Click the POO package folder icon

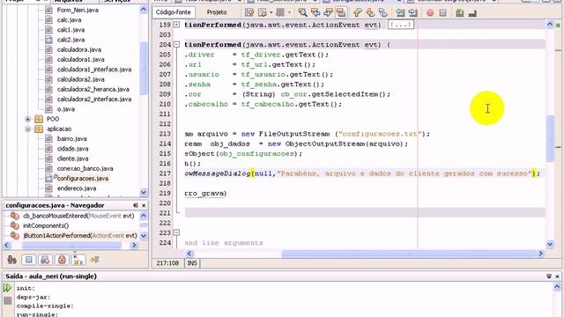tap(39, 119)
